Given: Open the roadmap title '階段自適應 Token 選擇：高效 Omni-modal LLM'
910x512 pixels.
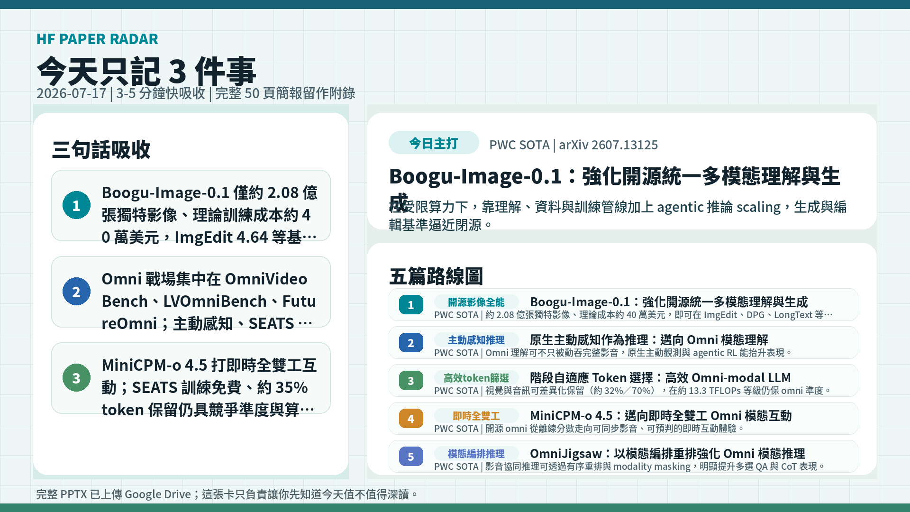Looking at the screenshot, I should point(660,378).
